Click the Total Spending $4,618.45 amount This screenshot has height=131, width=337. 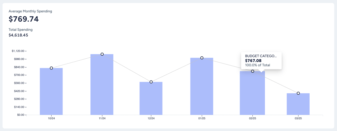tap(18, 35)
